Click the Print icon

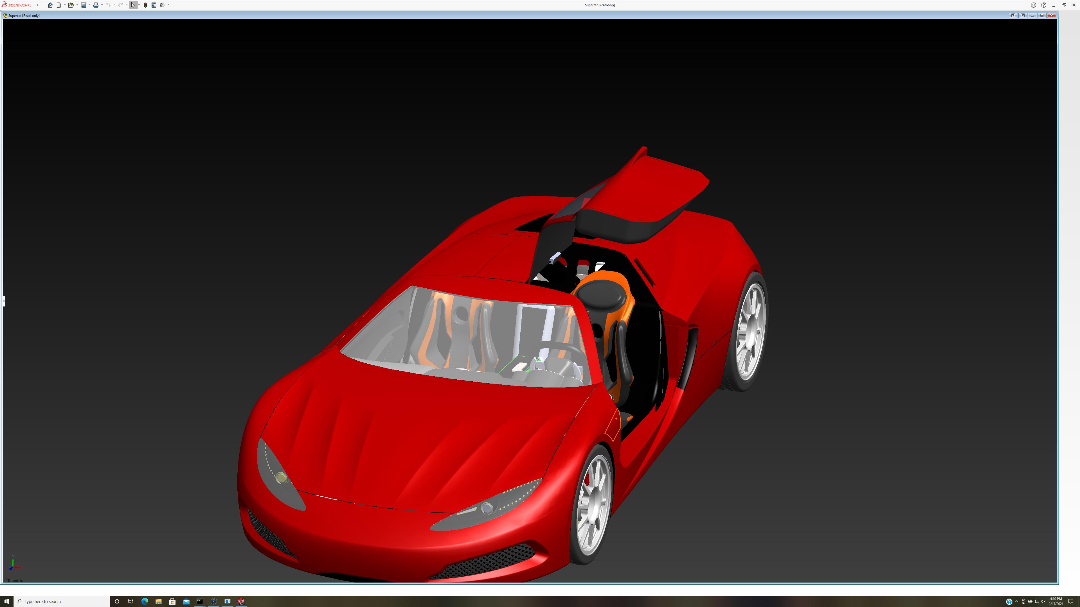(96, 5)
